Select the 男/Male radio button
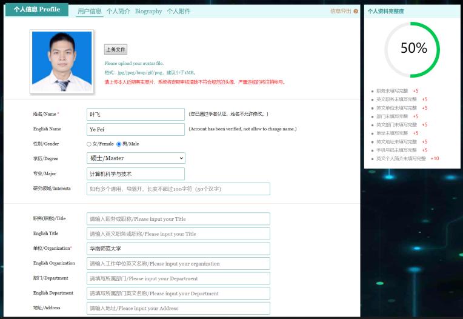 (x=119, y=144)
